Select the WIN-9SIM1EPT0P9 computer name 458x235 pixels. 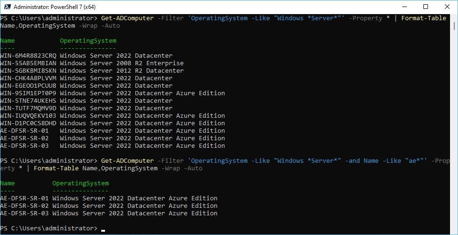(28, 93)
